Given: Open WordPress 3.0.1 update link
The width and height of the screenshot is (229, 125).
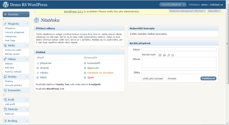Looking at the screenshot, I should coord(74,11).
